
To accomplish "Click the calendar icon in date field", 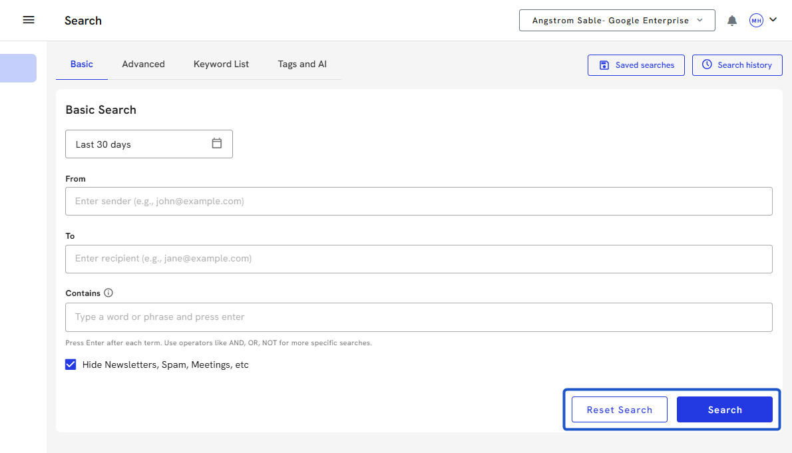I will 216,143.
